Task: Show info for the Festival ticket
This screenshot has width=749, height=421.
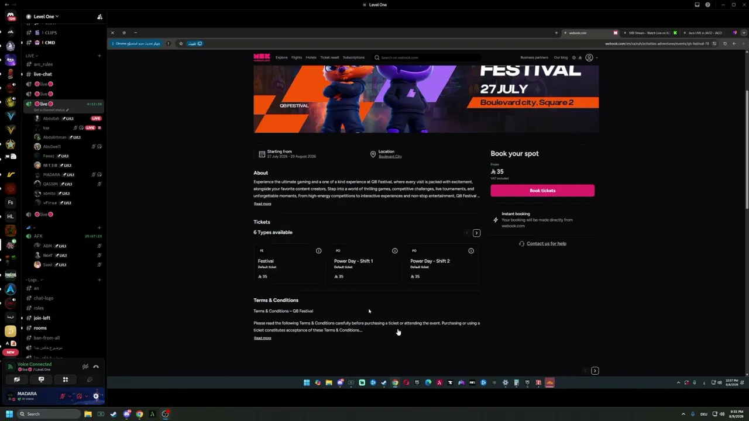Action: 319,251
